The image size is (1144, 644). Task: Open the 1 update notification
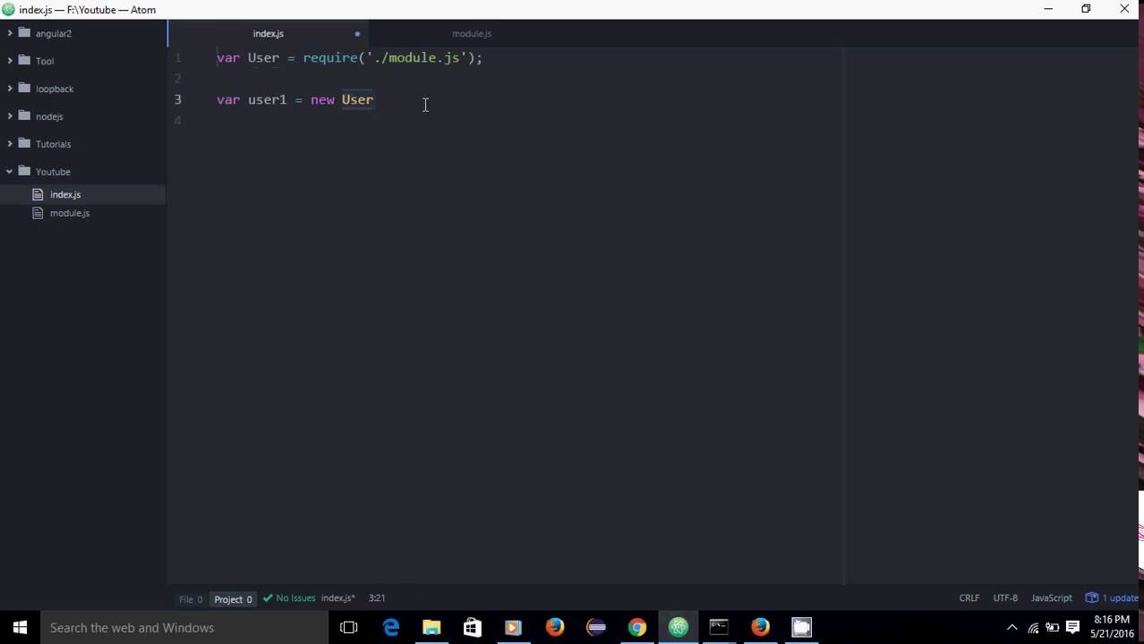pos(1112,598)
